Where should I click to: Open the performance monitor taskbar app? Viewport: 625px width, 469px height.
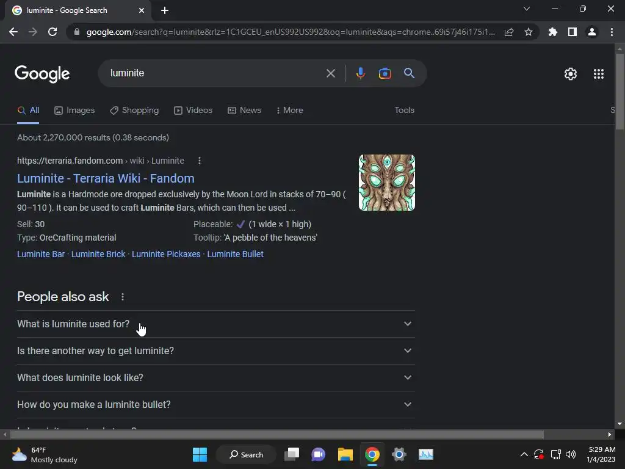click(425, 454)
